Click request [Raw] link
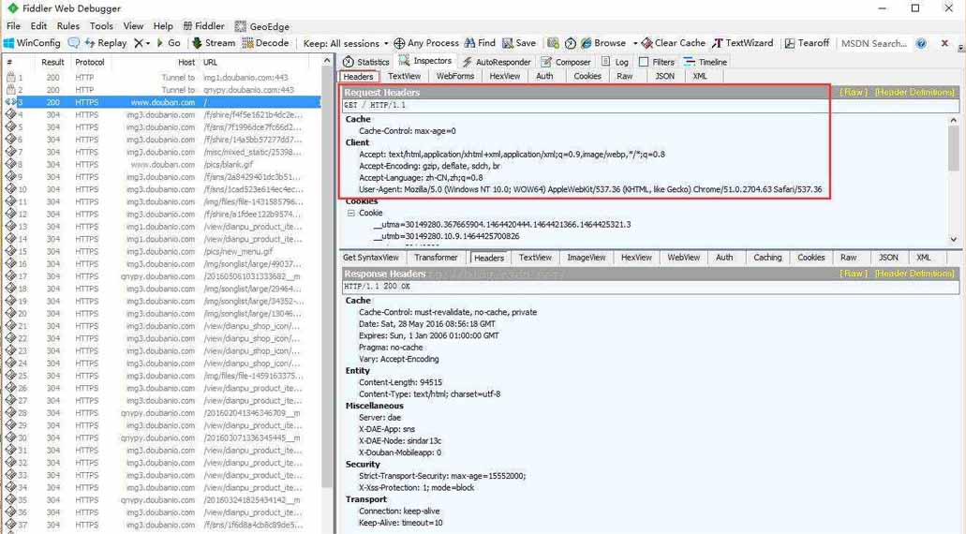Viewport: 966px width, 534px height. [854, 92]
